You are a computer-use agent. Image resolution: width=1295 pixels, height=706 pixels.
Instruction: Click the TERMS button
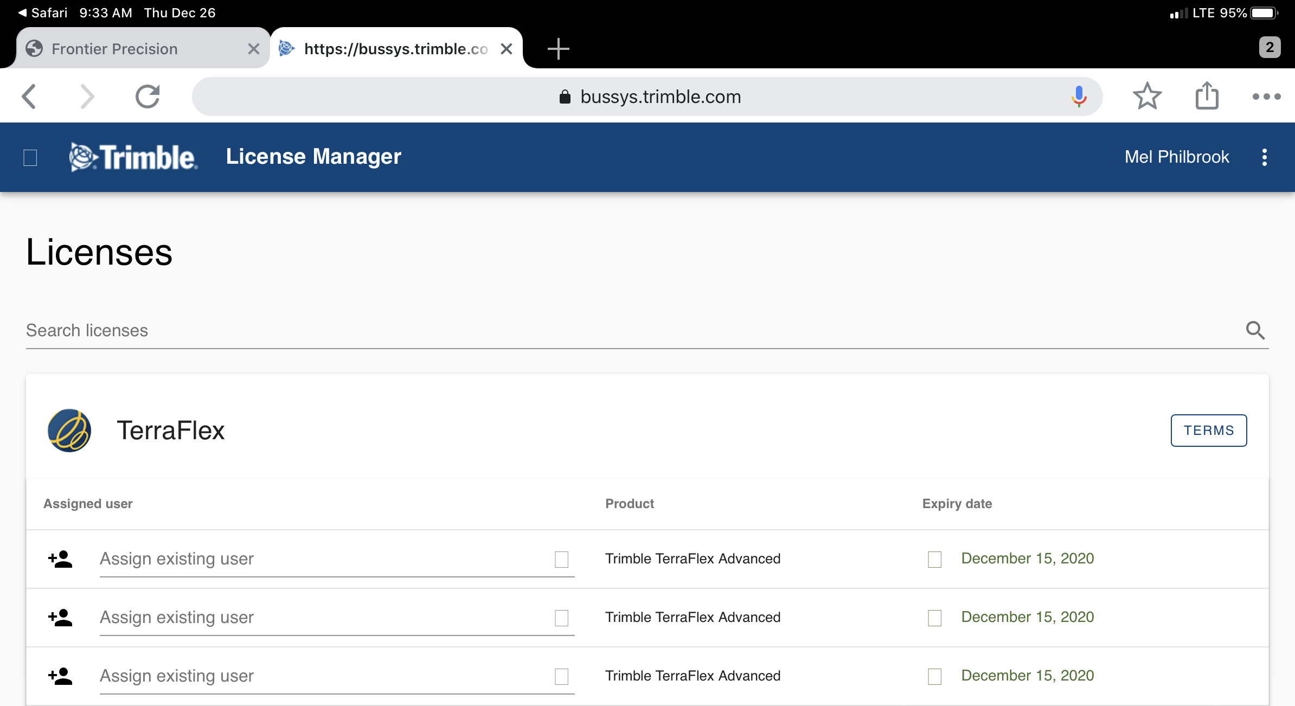(1208, 431)
